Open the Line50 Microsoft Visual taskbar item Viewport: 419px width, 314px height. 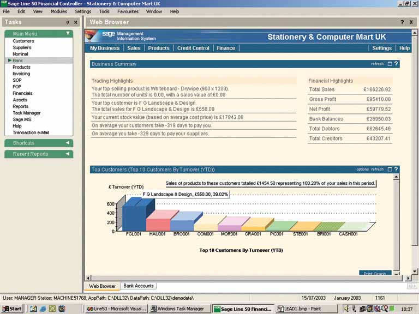pyautogui.click(x=117, y=309)
